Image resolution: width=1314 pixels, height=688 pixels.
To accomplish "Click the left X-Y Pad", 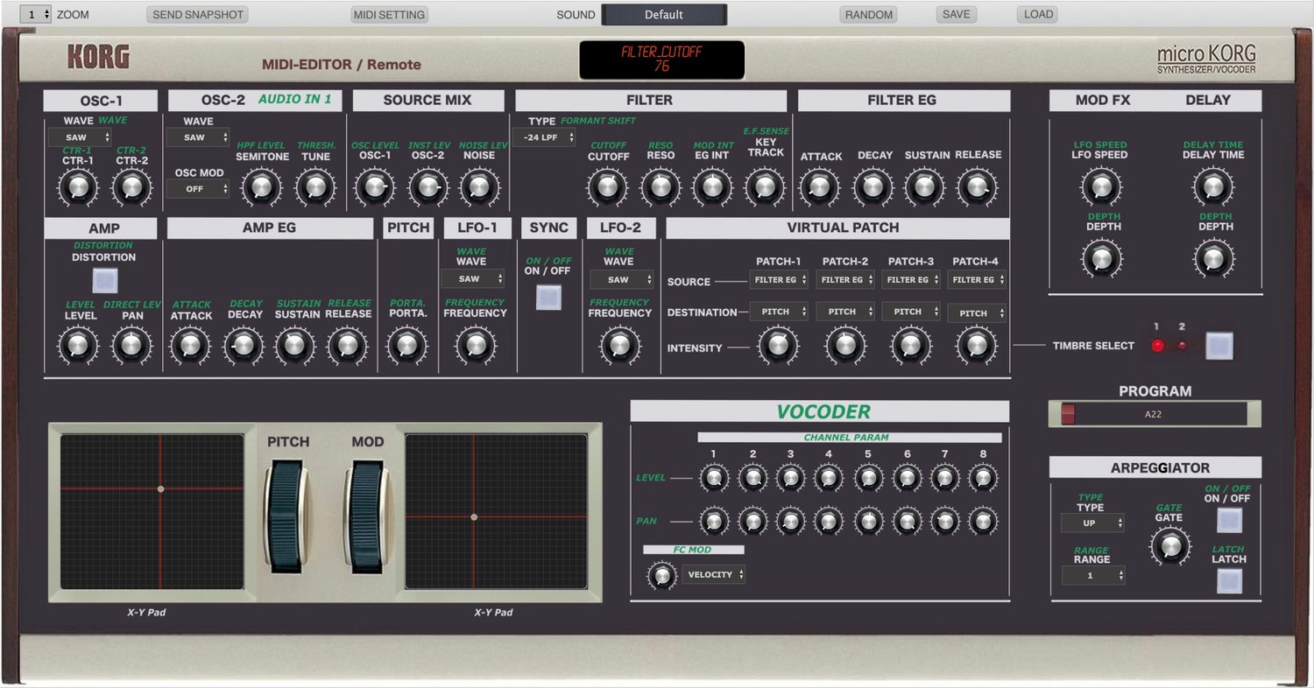I will point(152,512).
